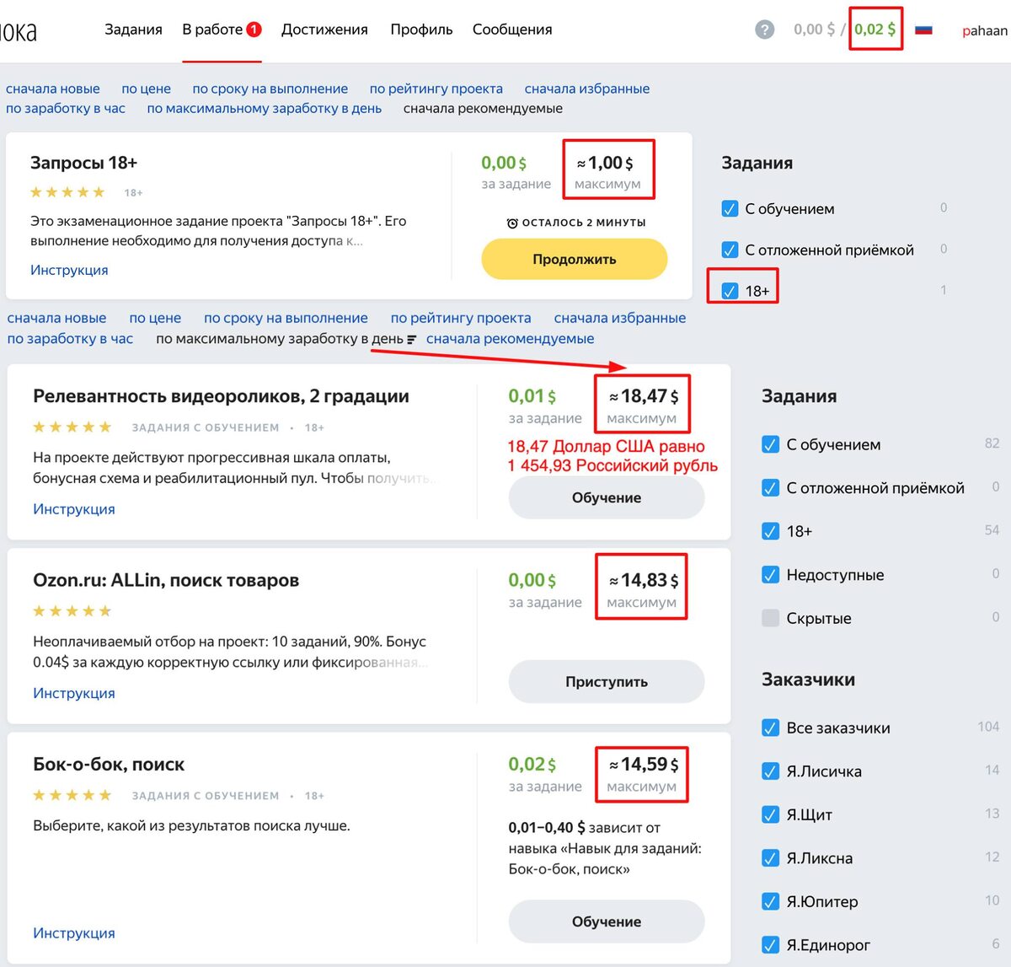Enable the "Скрытые" checkbox
Viewport: 1011px width, 967px height.
pyautogui.click(x=770, y=618)
